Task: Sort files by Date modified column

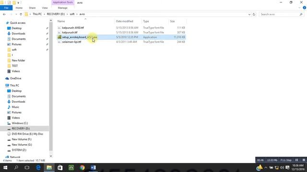Action: [x=125, y=21]
